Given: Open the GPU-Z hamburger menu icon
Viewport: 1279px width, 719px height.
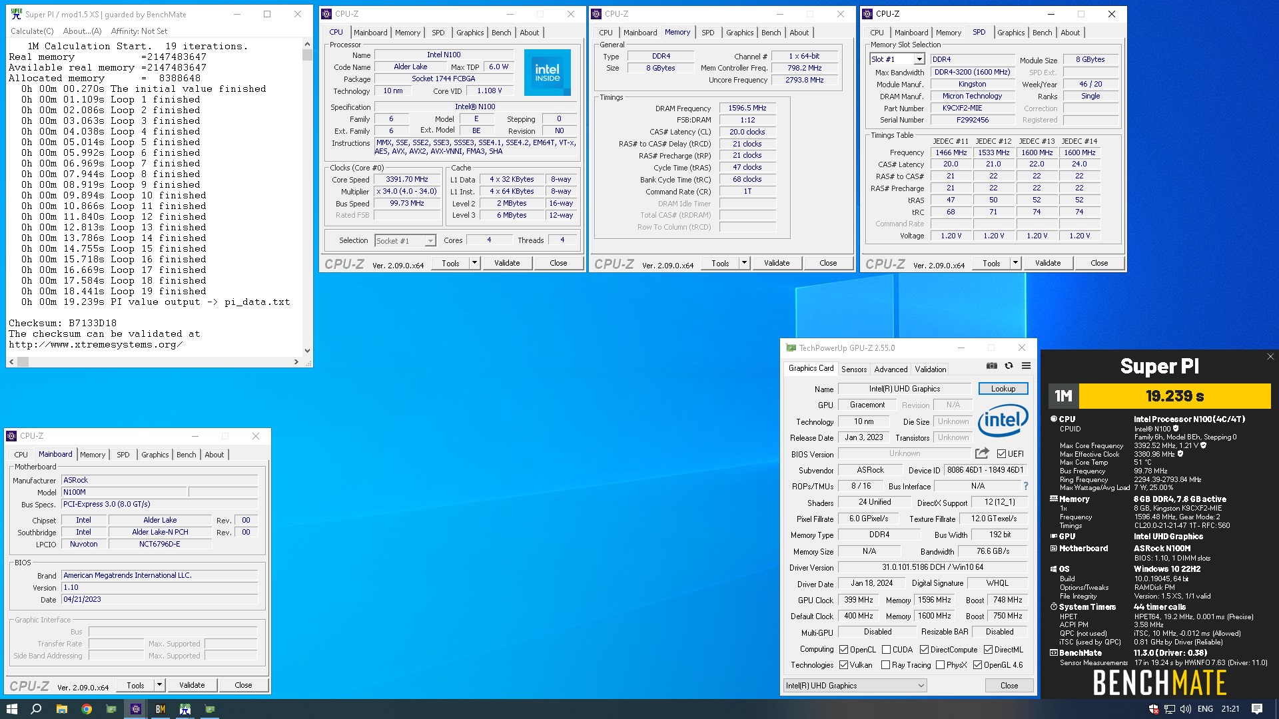Looking at the screenshot, I should (x=1026, y=365).
